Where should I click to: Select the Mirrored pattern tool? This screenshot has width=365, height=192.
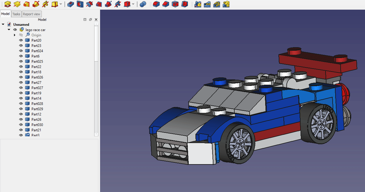pyautogui.click(x=198, y=4)
